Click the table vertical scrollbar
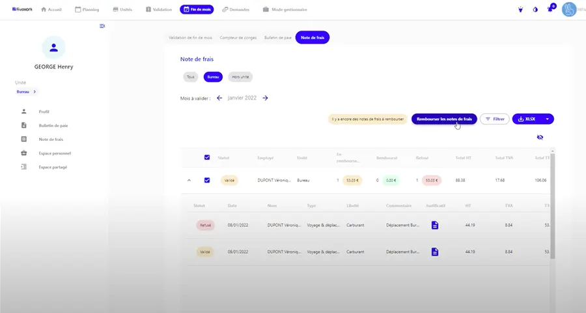 tap(553, 205)
